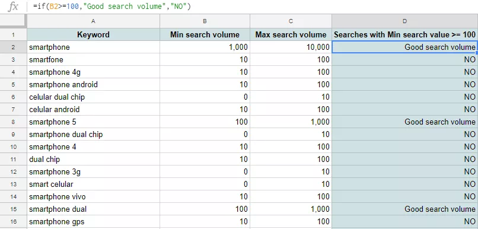
Task: Click the "smartphone 4" cell in row 10
Action: point(93,147)
